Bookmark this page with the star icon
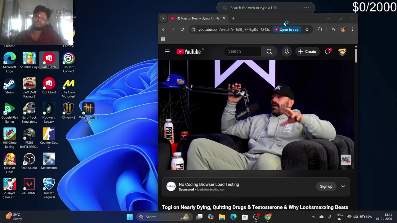The image size is (397, 223). coord(307,29)
